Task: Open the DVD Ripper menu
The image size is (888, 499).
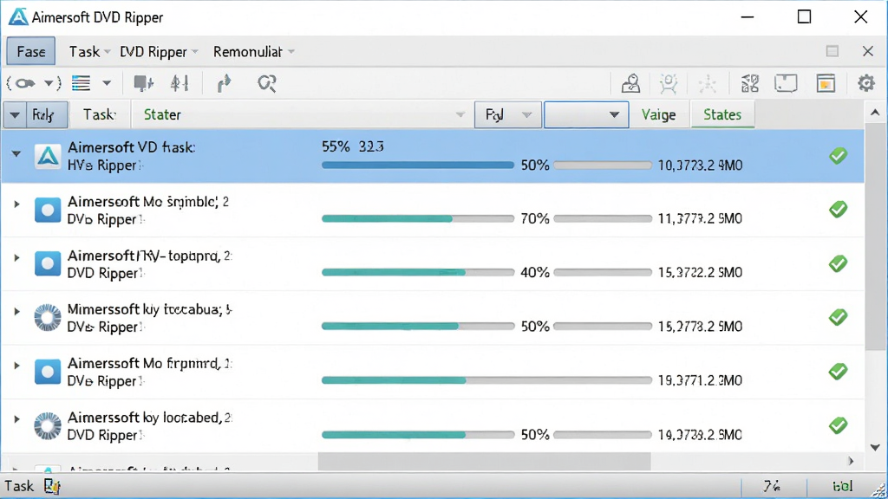Action: coord(159,52)
